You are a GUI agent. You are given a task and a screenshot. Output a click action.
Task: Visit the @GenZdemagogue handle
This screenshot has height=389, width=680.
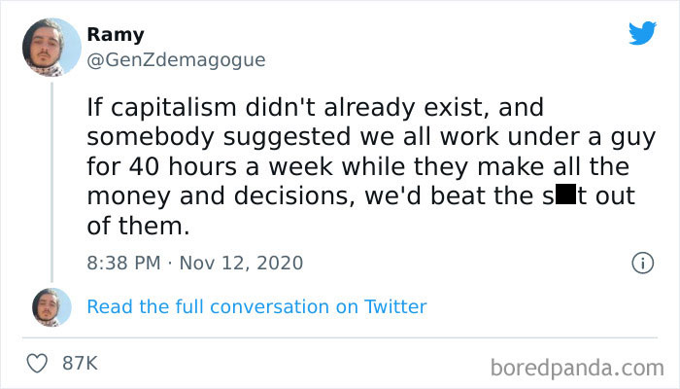coord(175,59)
